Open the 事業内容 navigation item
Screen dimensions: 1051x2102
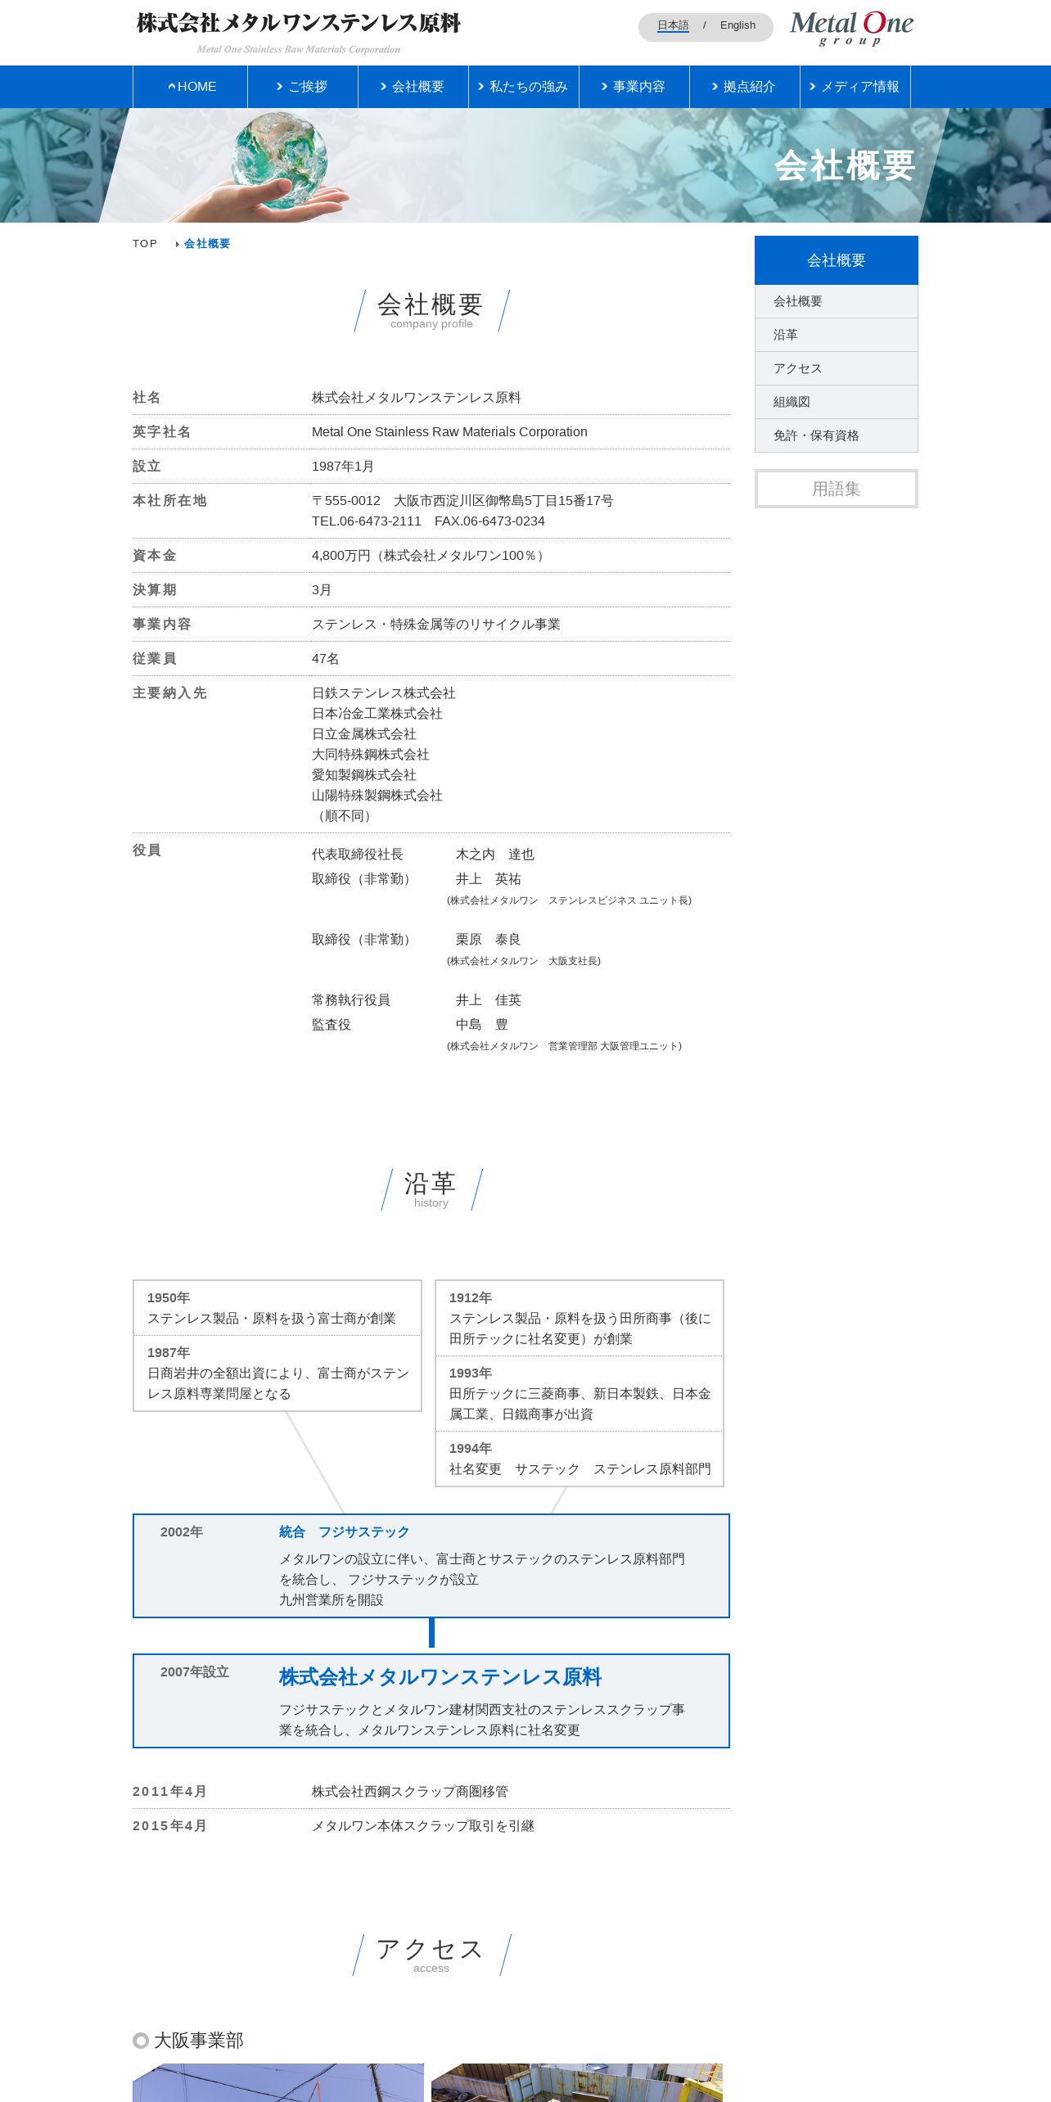pyautogui.click(x=634, y=87)
